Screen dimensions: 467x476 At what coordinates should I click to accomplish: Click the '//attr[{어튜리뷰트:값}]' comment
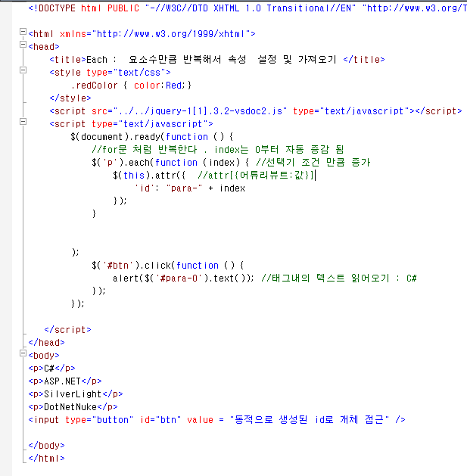click(x=256, y=176)
